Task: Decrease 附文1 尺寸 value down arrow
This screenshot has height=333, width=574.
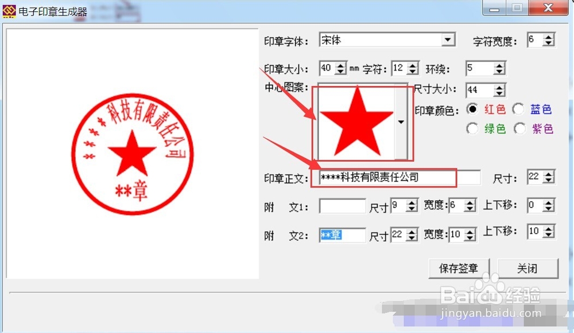Action: [x=412, y=209]
